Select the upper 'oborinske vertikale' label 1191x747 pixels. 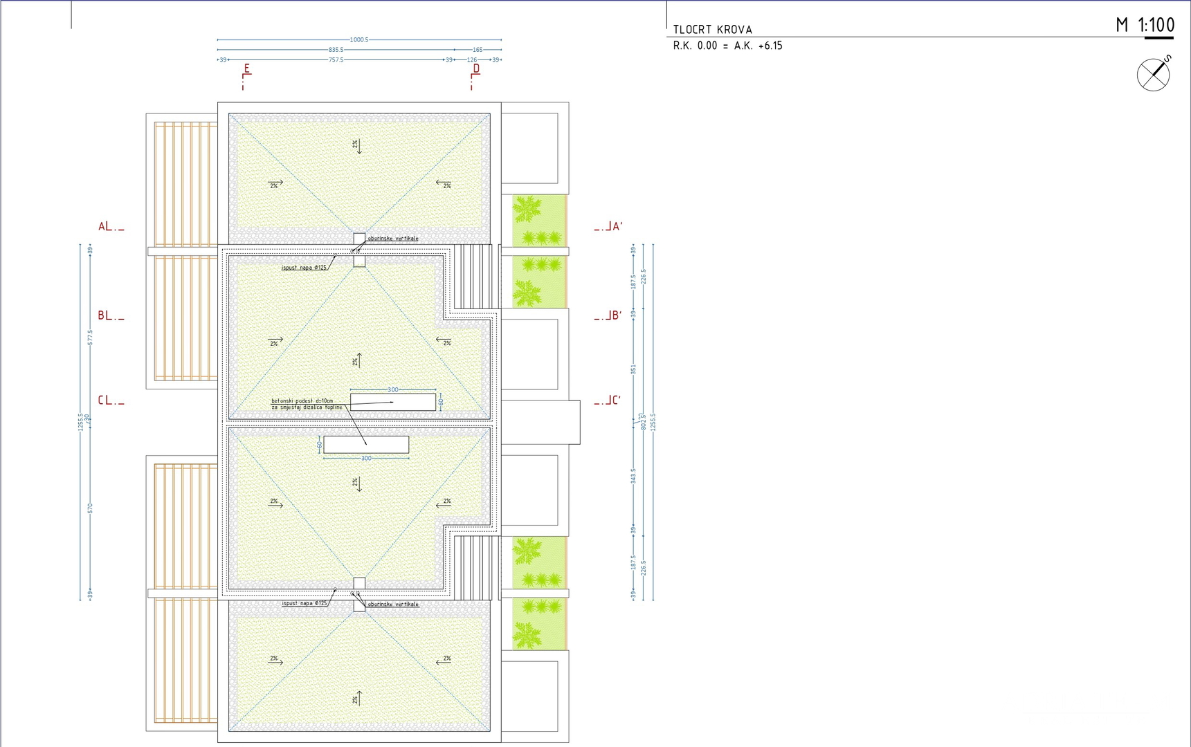tap(392, 239)
